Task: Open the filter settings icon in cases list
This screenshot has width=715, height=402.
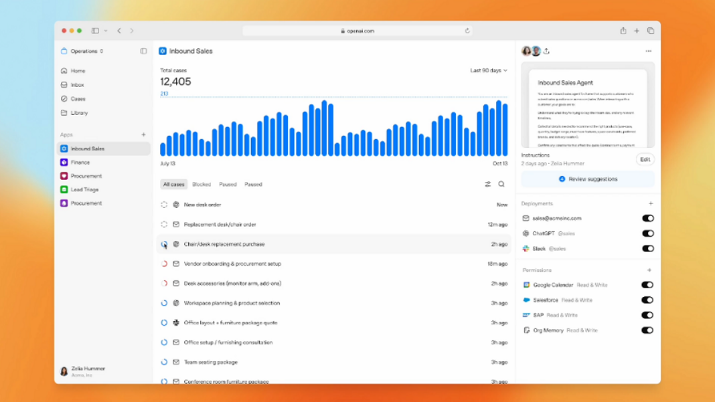Action: (488, 184)
